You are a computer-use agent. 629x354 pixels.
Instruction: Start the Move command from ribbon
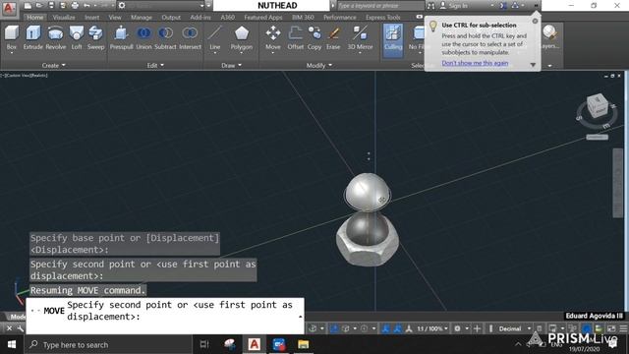click(273, 38)
